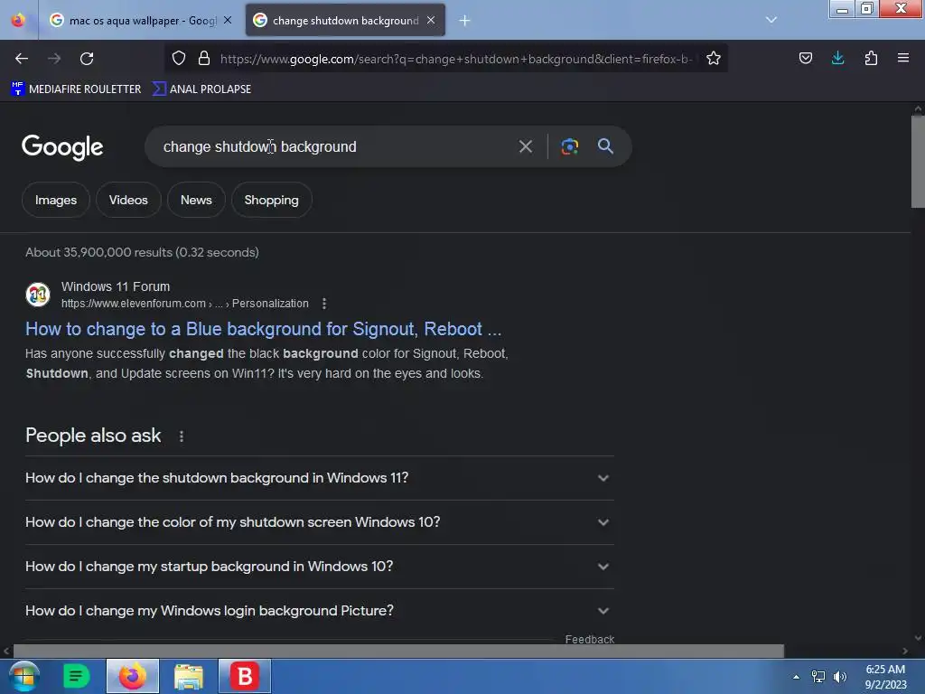Open the Save to Pocket icon

pyautogui.click(x=805, y=58)
